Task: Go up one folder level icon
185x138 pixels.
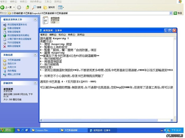Action: [x=28, y=7]
